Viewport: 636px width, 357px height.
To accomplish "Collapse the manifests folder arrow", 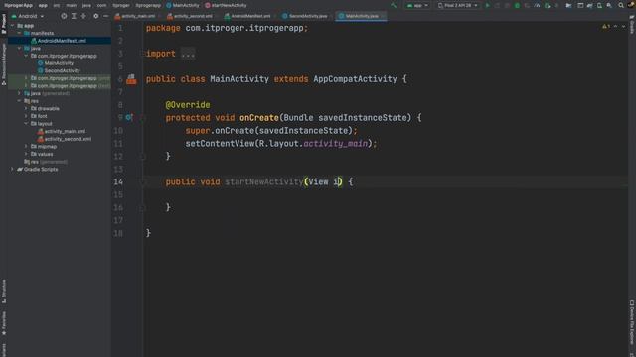I will tap(19, 33).
